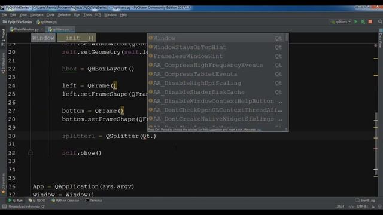The height and width of the screenshot is (215, 383).
Task: Click the autocomplete popup scrollbar thumb
Action: (x=287, y=38)
